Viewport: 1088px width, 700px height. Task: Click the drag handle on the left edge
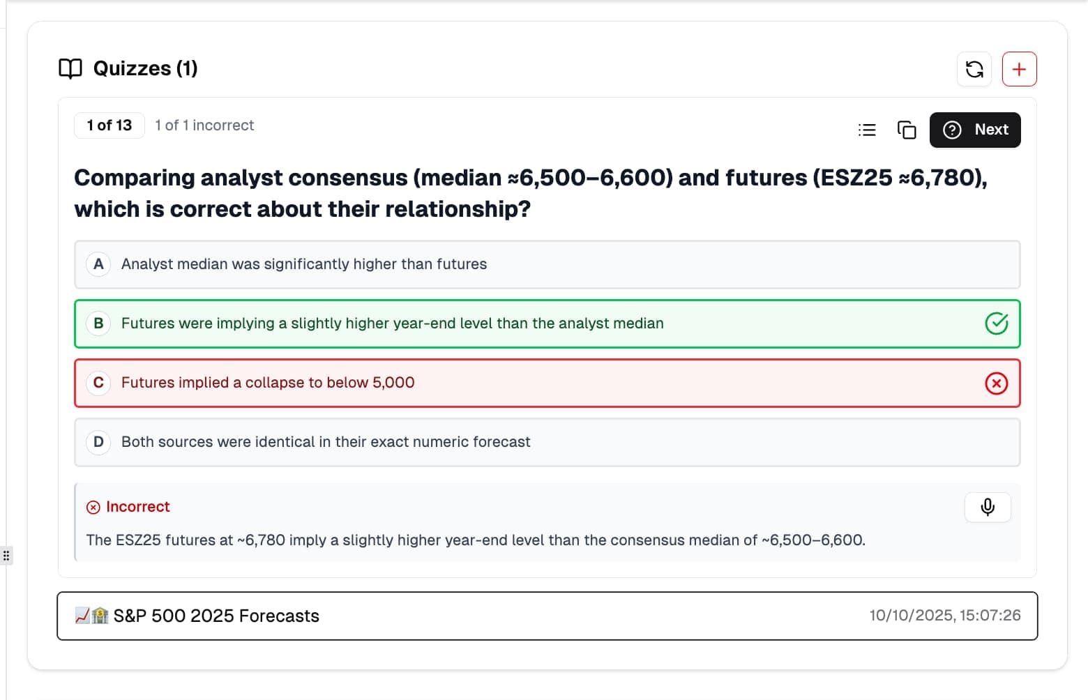click(7, 555)
